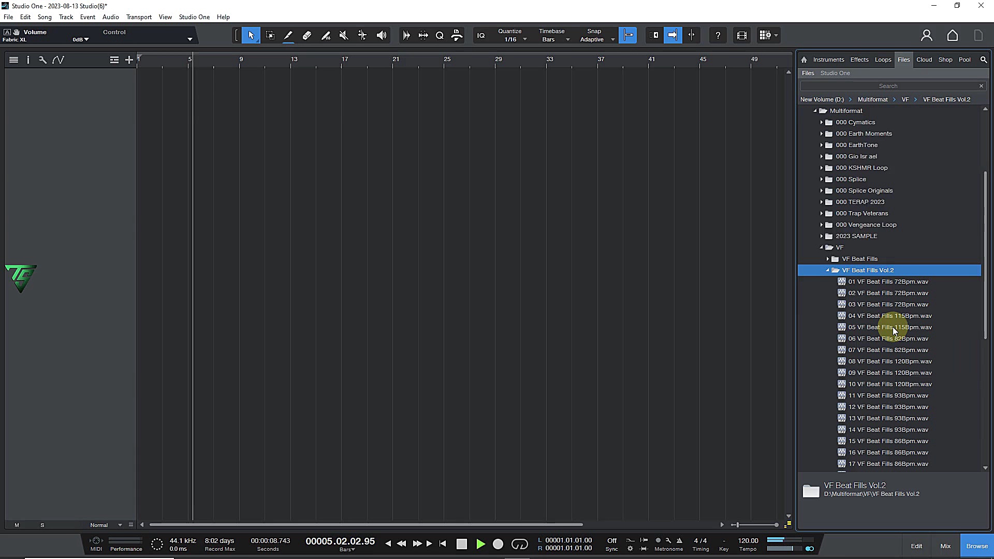This screenshot has height=559, width=994.
Task: Click the Mix button at bottom right
Action: [x=945, y=546]
